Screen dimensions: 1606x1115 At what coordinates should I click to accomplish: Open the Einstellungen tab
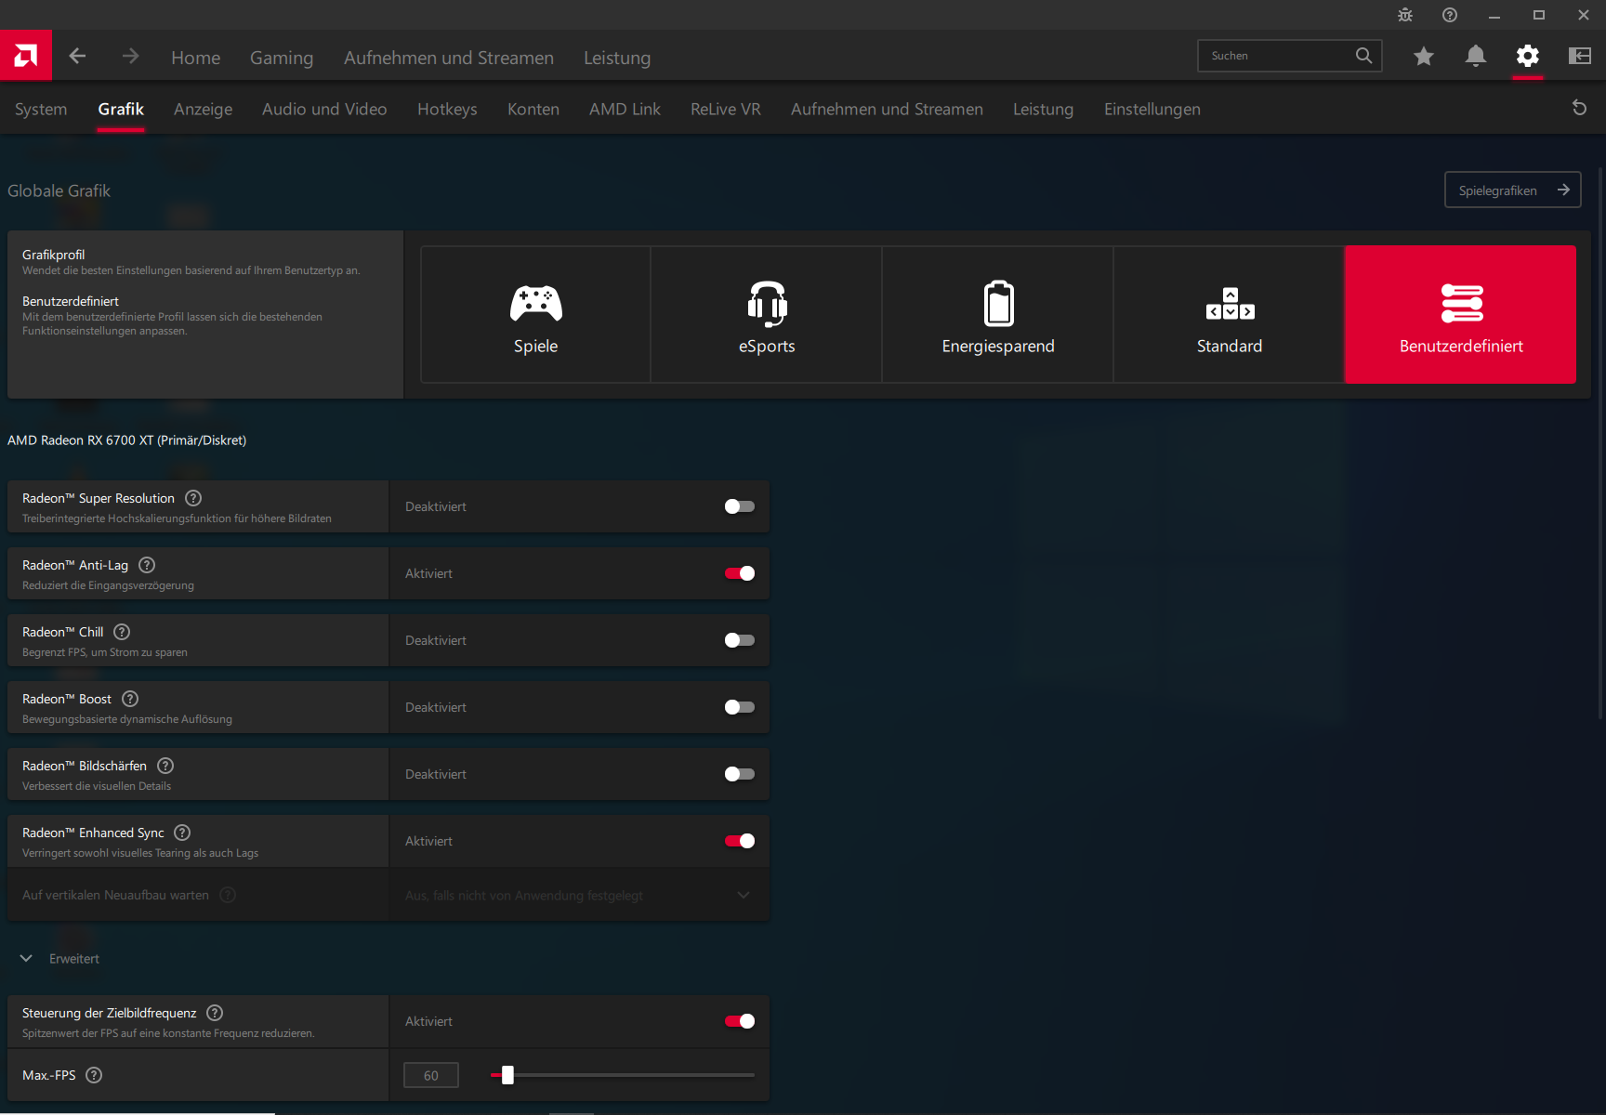tap(1152, 109)
